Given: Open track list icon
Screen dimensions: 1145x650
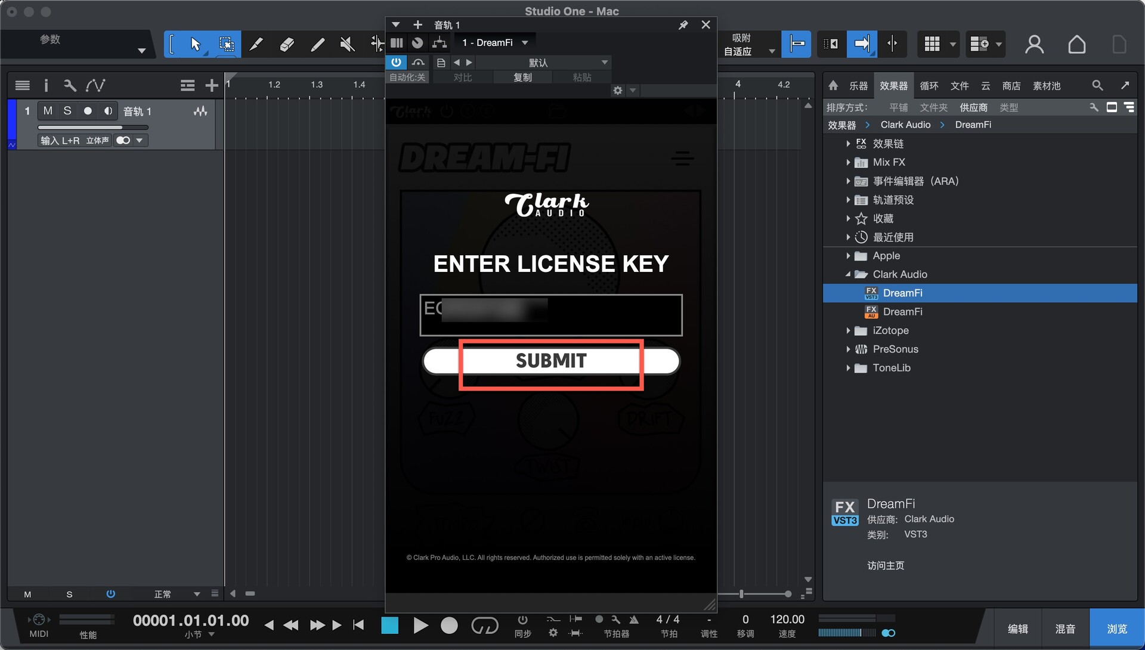Looking at the screenshot, I should point(23,86).
